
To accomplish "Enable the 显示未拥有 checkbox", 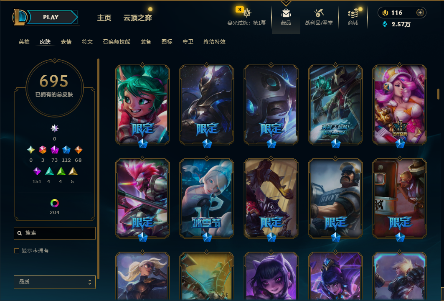I will 17,250.
